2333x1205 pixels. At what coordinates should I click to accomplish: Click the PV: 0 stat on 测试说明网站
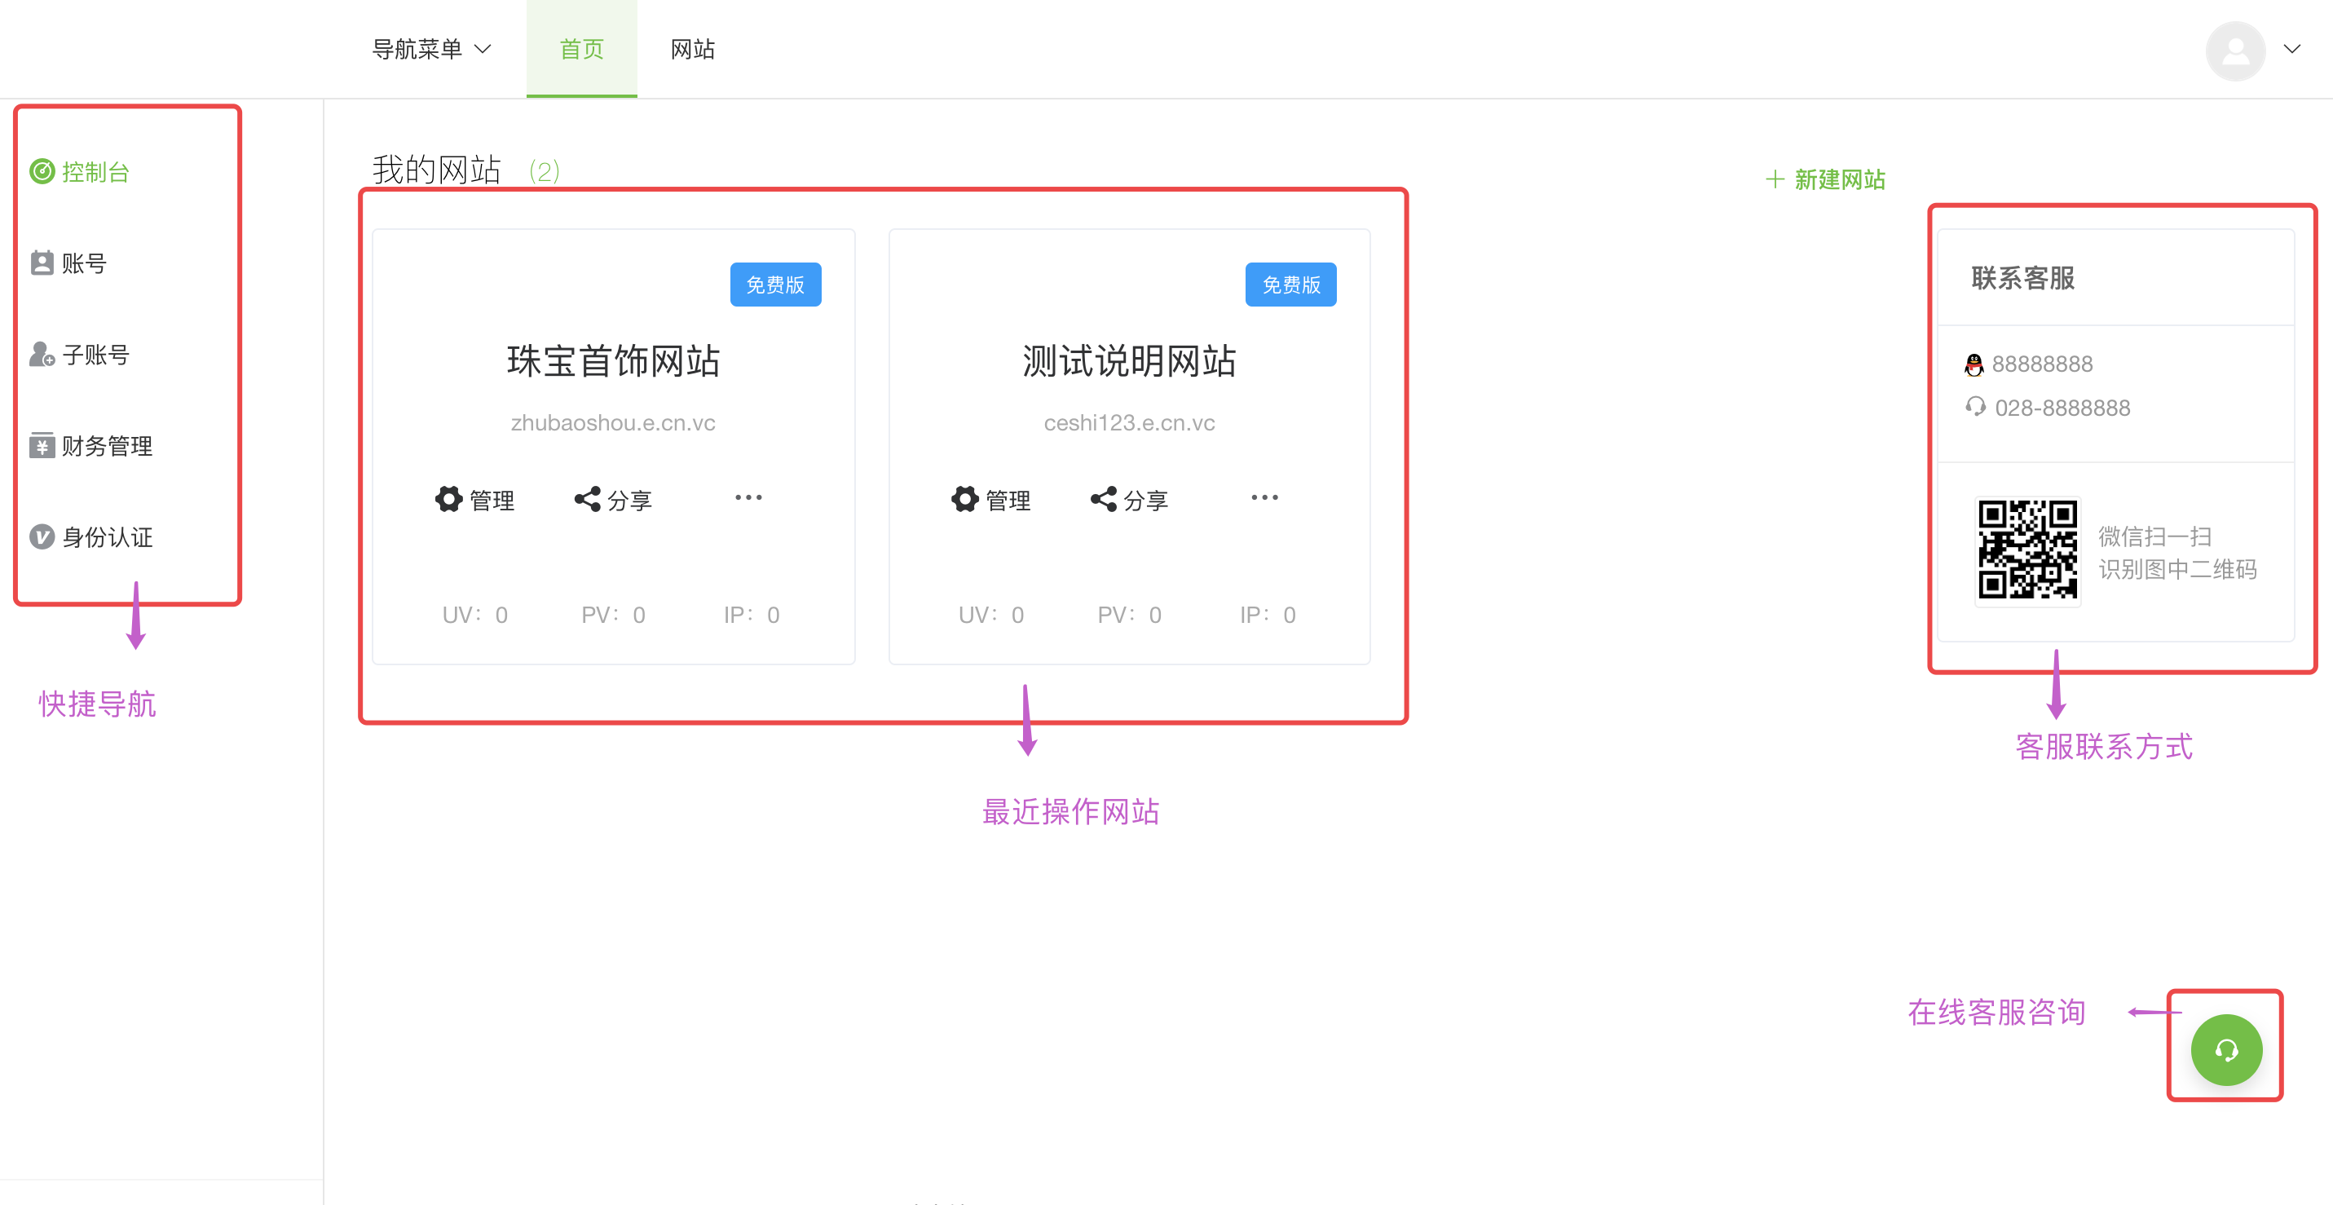tap(1129, 616)
